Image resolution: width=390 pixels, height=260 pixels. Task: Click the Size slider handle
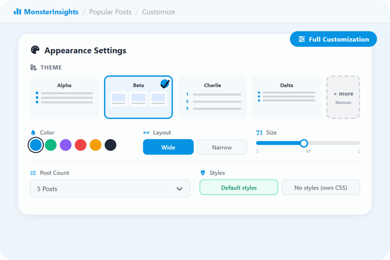304,143
